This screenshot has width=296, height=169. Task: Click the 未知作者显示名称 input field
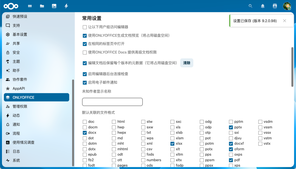(112, 102)
